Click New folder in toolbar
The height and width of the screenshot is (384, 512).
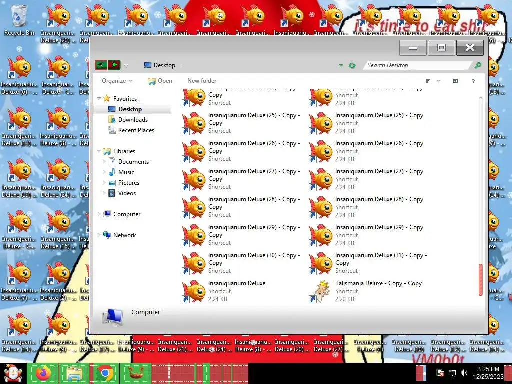click(x=202, y=81)
